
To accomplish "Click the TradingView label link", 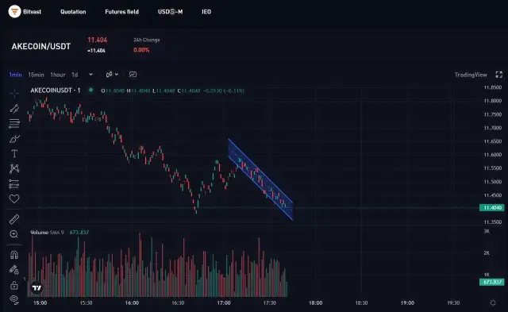I will click(x=471, y=75).
